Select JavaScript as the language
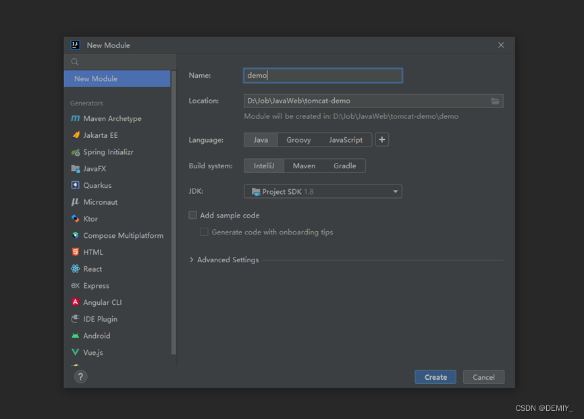584x419 pixels. coord(346,140)
